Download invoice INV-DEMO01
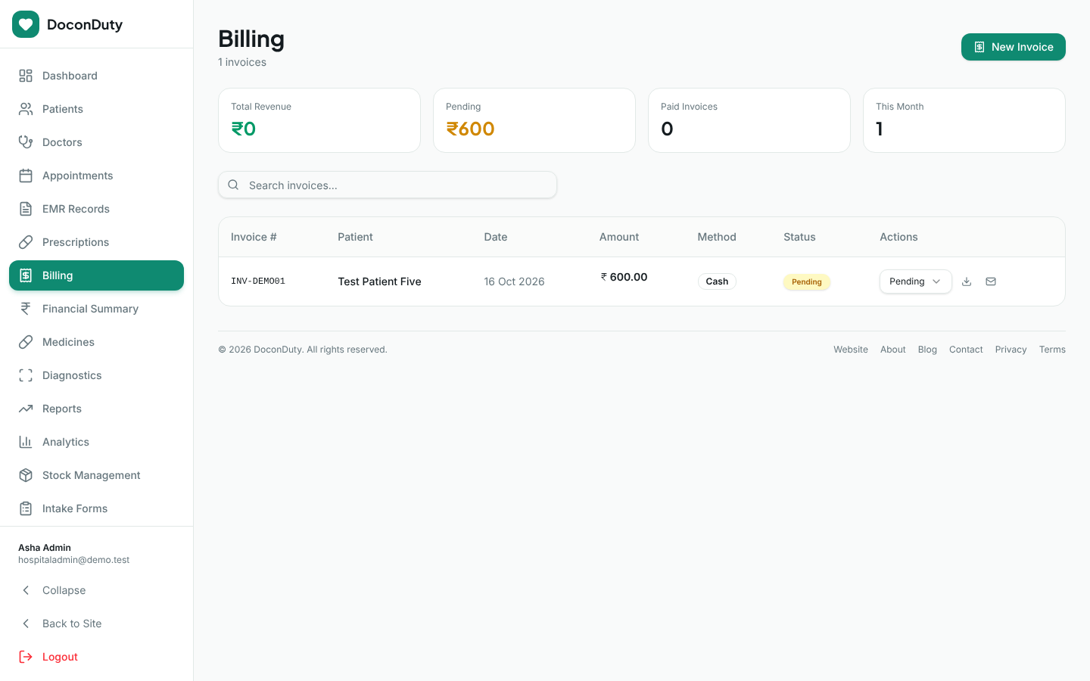The height and width of the screenshot is (681, 1090). tap(967, 281)
